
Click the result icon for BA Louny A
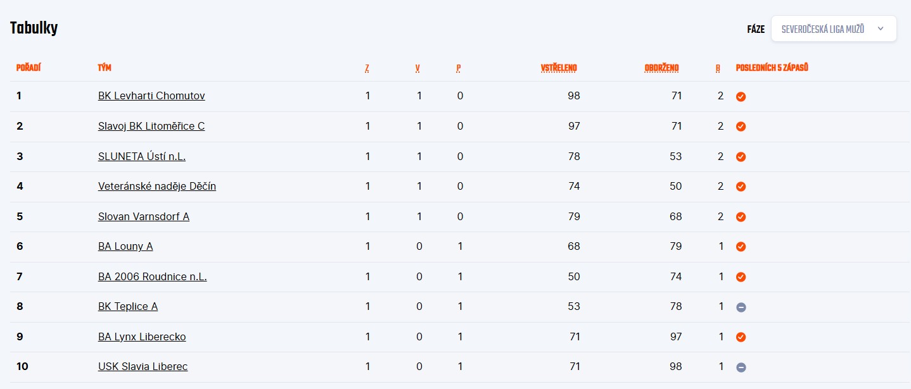click(x=741, y=247)
